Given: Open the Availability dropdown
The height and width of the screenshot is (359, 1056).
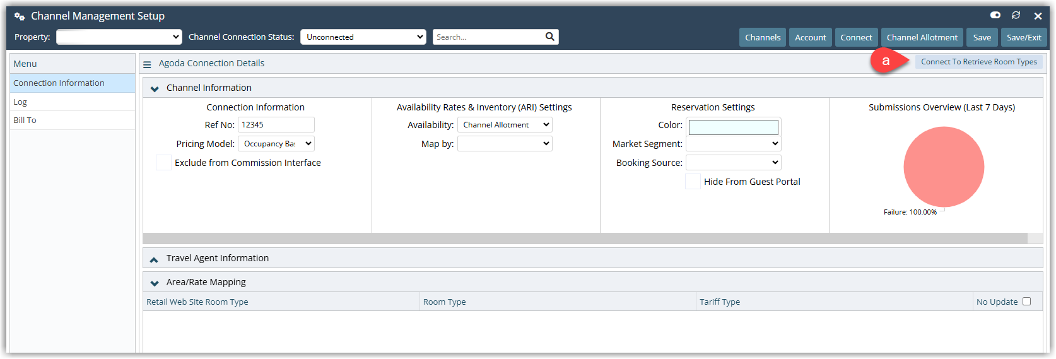Looking at the screenshot, I should coord(505,125).
